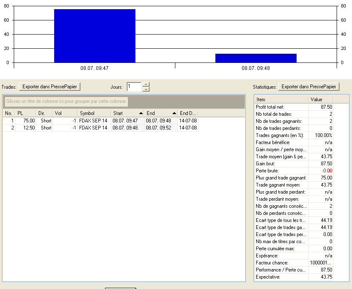Click the End column sort arrow

coord(175,113)
